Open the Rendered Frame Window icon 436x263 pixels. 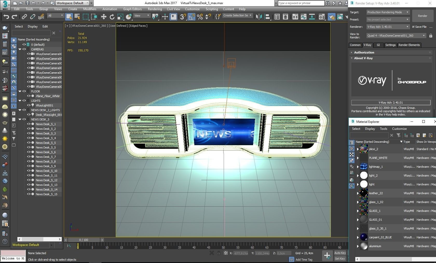coord(340,17)
